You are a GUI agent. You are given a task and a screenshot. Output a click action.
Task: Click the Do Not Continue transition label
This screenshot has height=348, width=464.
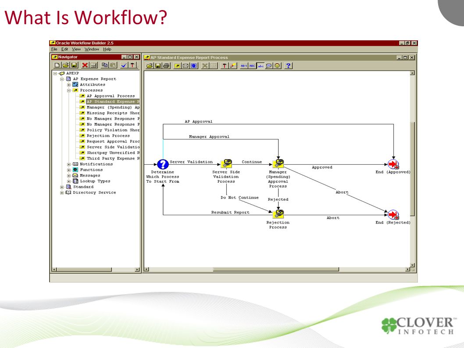239,198
